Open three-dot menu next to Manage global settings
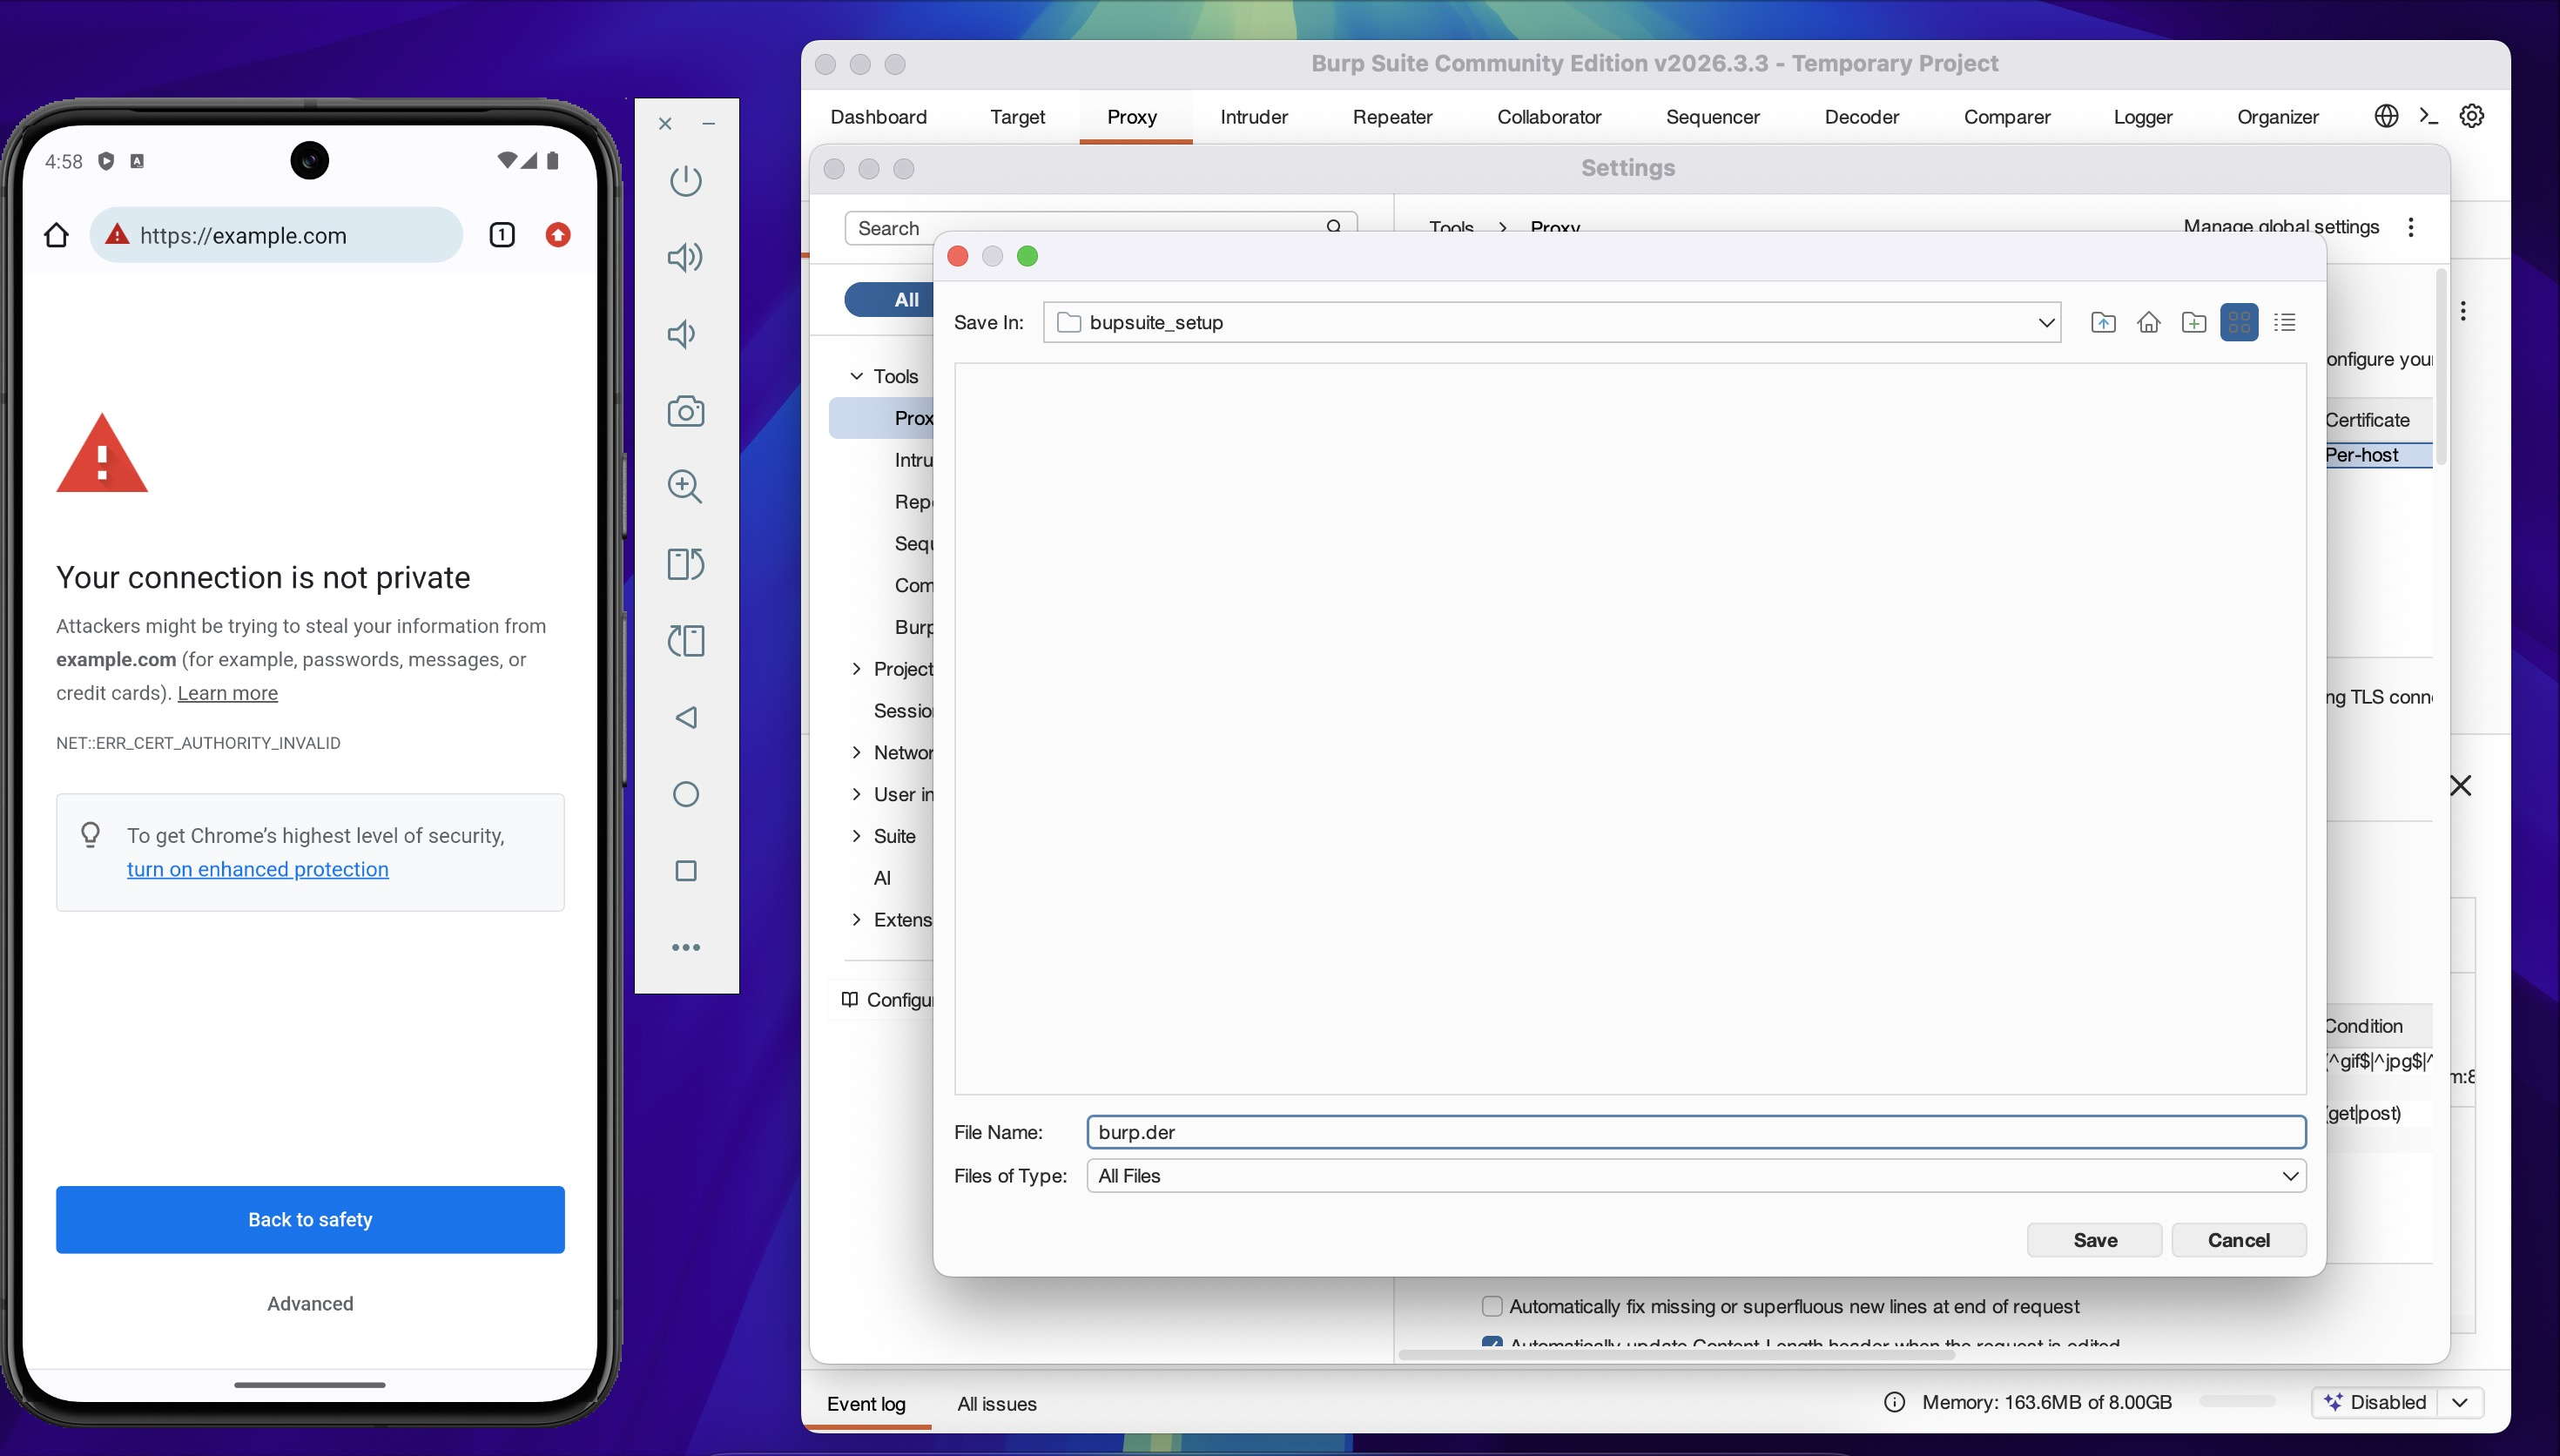 [x=2411, y=227]
